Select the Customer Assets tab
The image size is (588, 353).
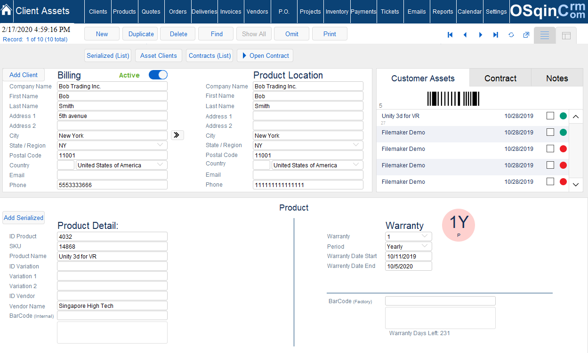point(423,78)
